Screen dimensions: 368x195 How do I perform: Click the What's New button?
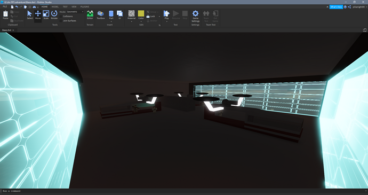click(x=336, y=7)
